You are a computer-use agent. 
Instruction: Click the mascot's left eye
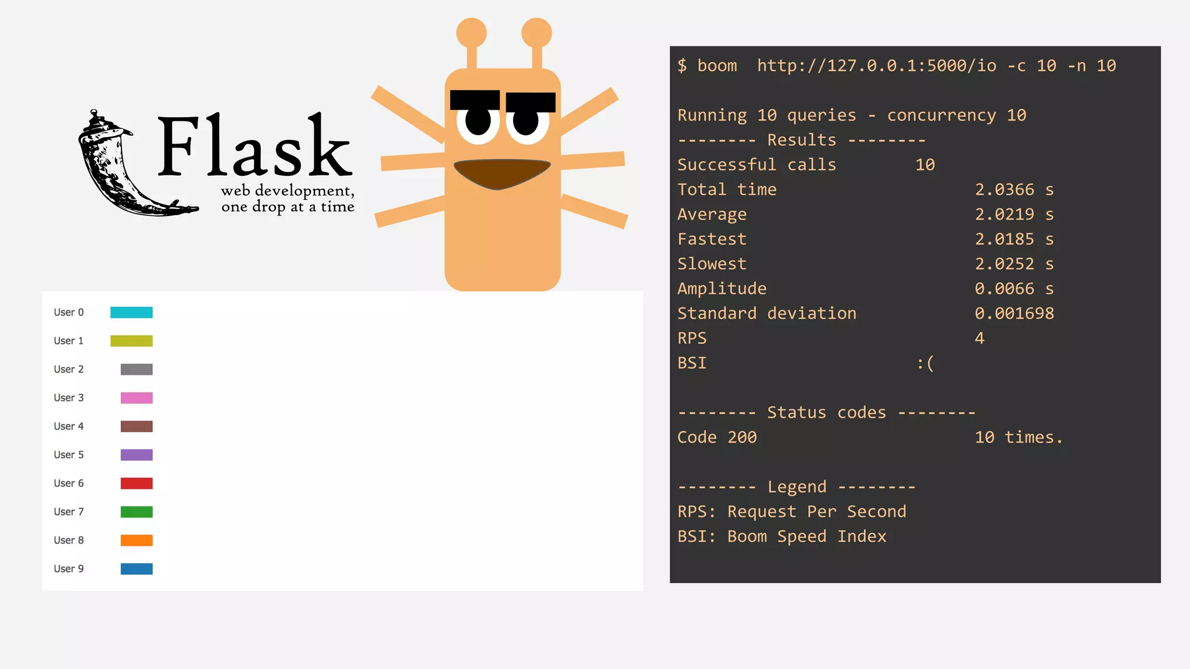(478, 123)
